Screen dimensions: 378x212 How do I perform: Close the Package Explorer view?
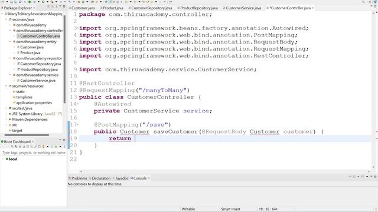click(34, 8)
